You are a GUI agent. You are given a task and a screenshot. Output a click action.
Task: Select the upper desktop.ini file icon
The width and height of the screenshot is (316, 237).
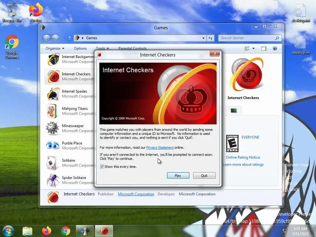click(x=301, y=13)
